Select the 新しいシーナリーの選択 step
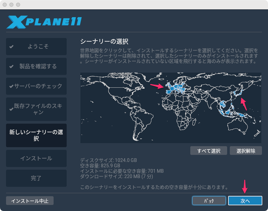This screenshot has height=211, width=268. [x=36, y=135]
